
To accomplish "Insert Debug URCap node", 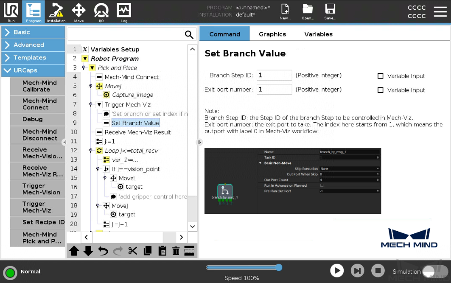I will click(38, 119).
